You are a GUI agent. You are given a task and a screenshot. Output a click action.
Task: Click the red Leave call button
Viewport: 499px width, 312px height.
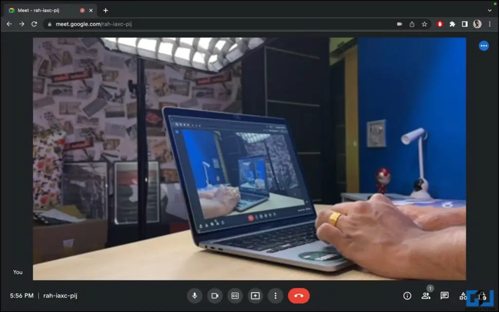click(x=299, y=295)
